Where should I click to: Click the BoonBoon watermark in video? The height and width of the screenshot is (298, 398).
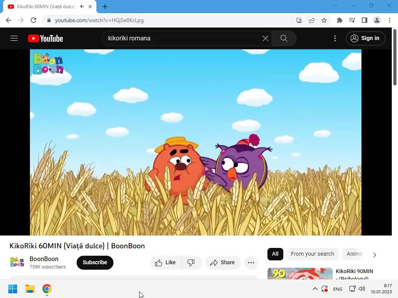48,64
